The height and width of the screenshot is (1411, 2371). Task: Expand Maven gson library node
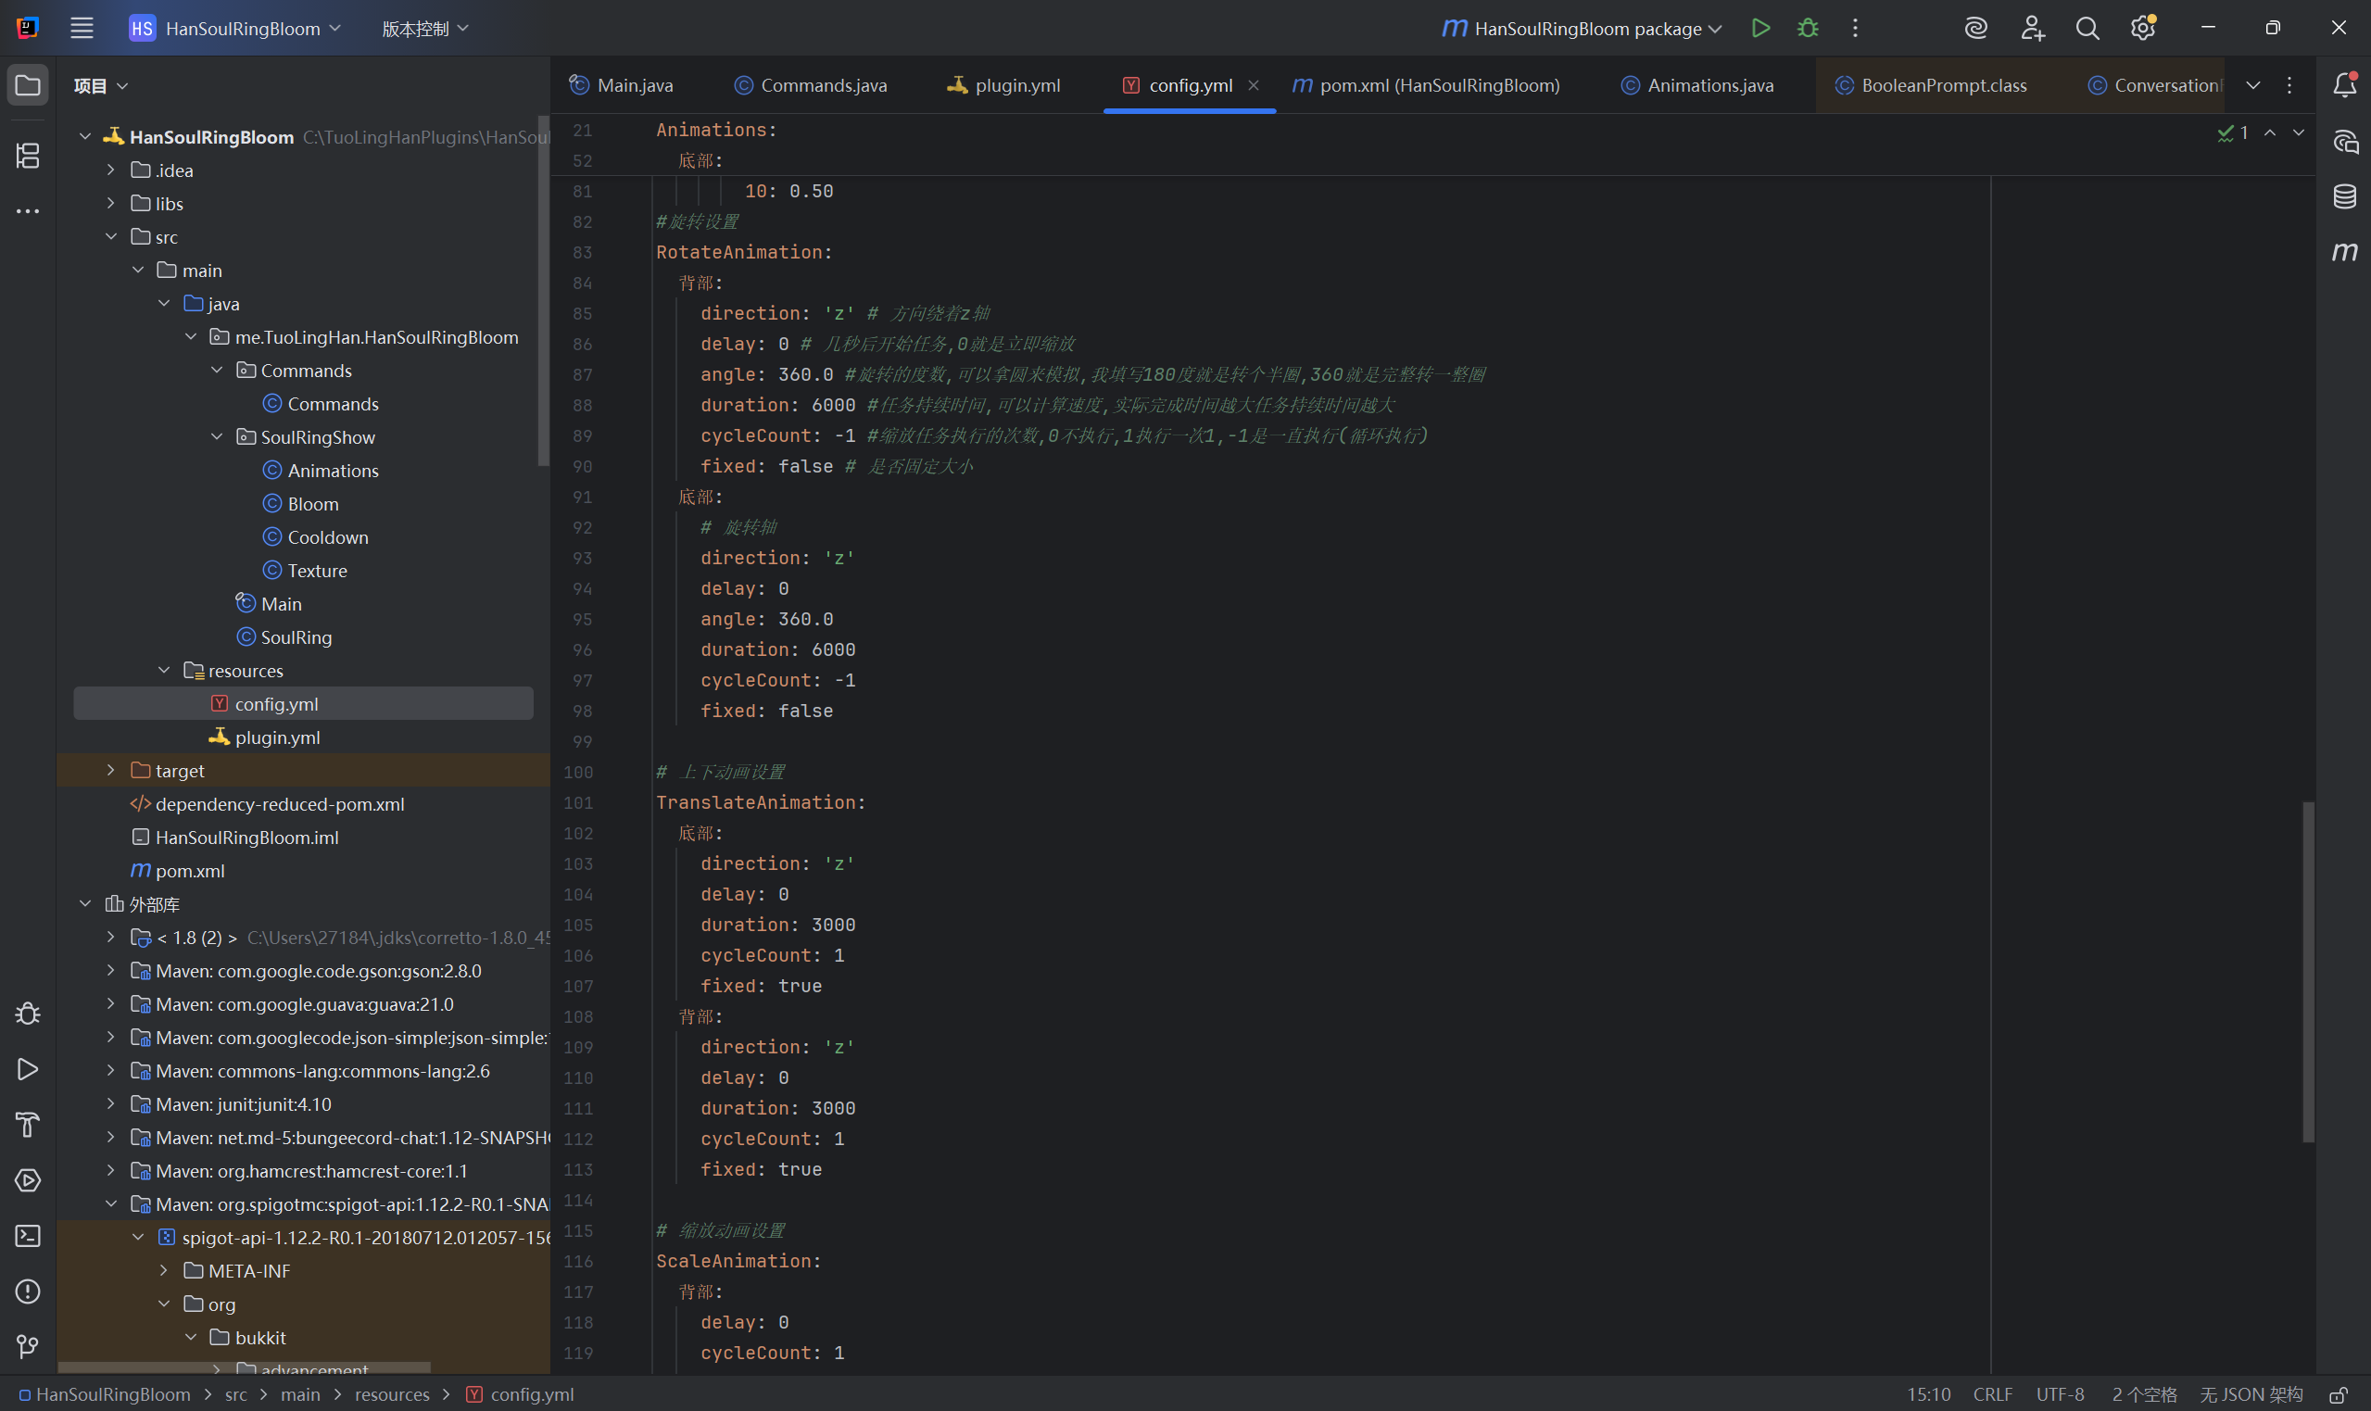point(111,971)
